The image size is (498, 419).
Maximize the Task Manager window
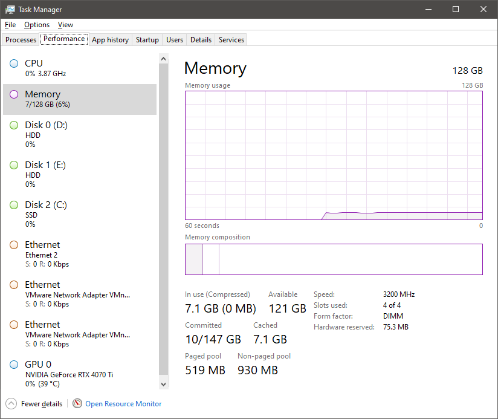456,9
